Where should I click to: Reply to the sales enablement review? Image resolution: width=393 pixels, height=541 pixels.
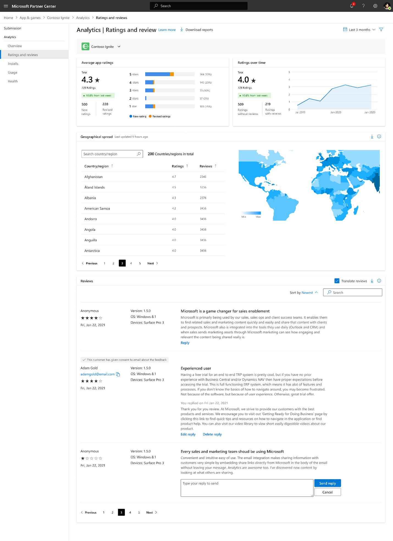point(185,343)
